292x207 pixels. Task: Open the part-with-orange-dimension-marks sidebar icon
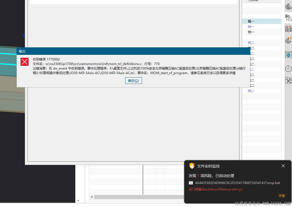click(x=288, y=40)
